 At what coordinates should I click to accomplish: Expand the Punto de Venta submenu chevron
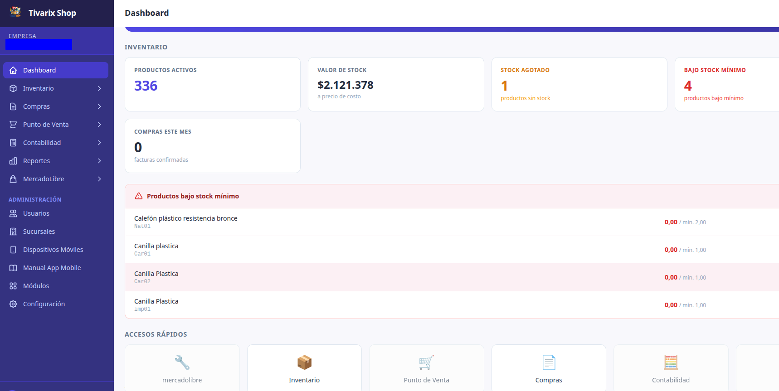99,125
